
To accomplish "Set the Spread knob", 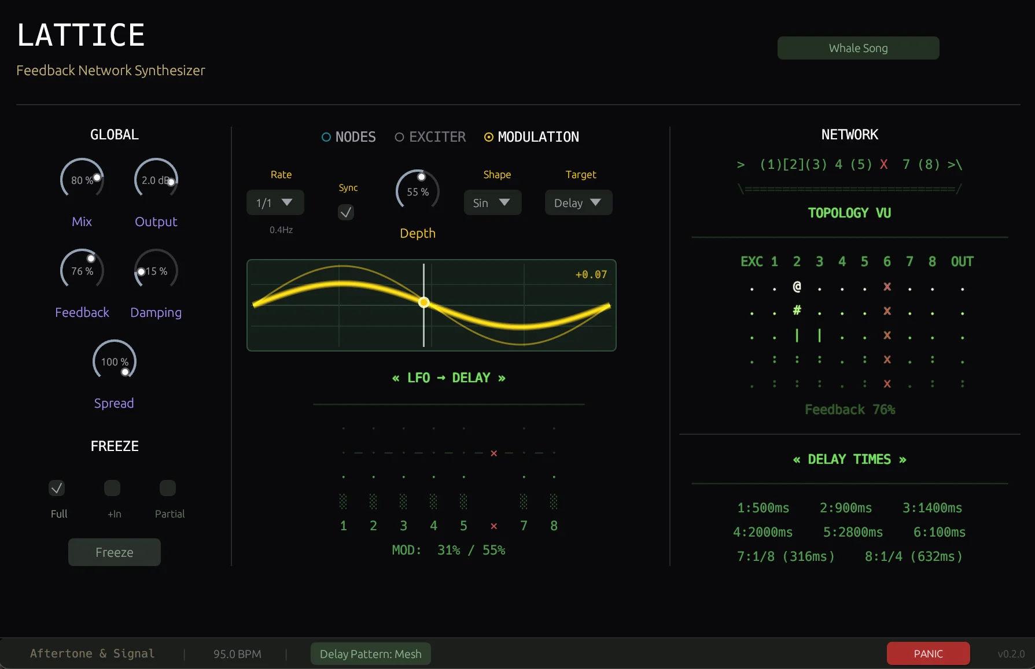I will click(x=113, y=360).
